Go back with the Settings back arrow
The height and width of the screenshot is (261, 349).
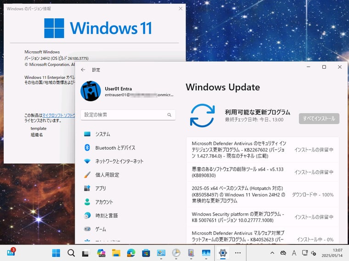83,70
